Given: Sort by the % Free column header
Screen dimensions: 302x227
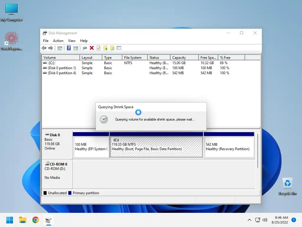Looking at the screenshot, I should (x=232, y=58).
